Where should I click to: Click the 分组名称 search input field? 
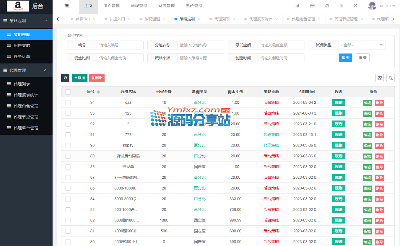coord(201,45)
